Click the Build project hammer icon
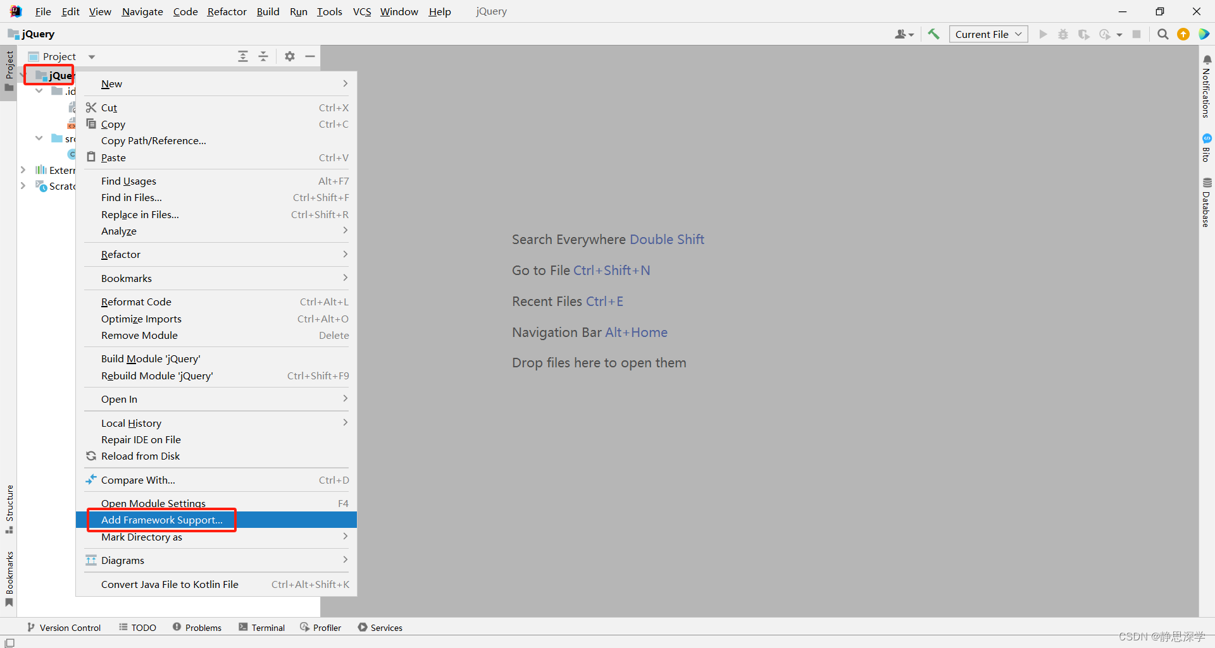 point(933,34)
